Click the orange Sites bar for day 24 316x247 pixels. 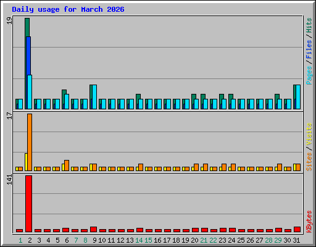click(x=233, y=167)
